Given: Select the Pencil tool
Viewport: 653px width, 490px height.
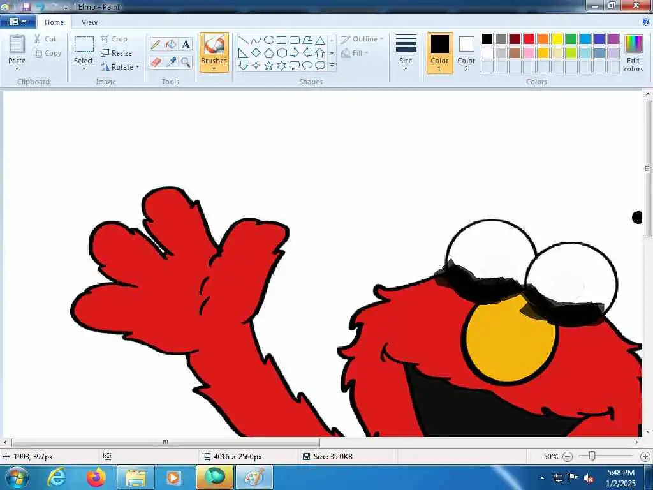Looking at the screenshot, I should (x=156, y=44).
